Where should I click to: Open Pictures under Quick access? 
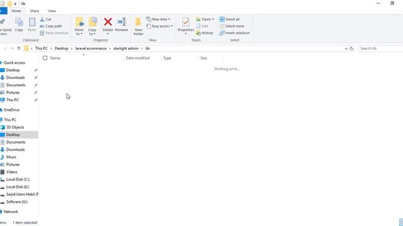(13, 92)
